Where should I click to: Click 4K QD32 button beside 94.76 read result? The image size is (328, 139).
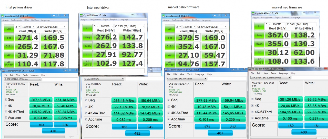[170, 64]
